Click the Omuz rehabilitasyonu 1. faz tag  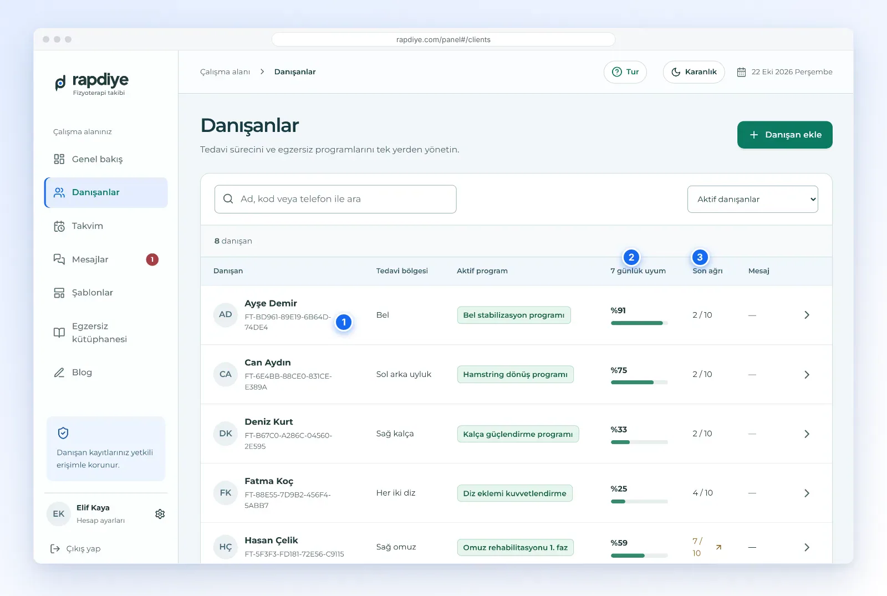pyautogui.click(x=516, y=547)
